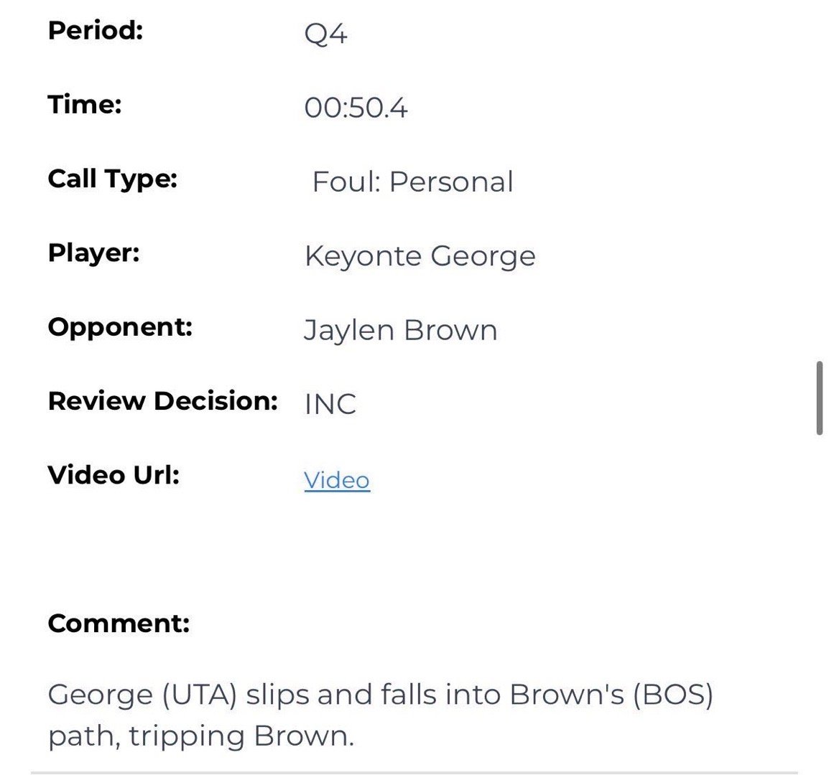Click the vertical scrollbar thumb
The height and width of the screenshot is (775, 829).
click(819, 399)
